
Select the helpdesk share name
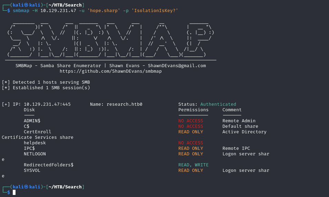pos(35,143)
